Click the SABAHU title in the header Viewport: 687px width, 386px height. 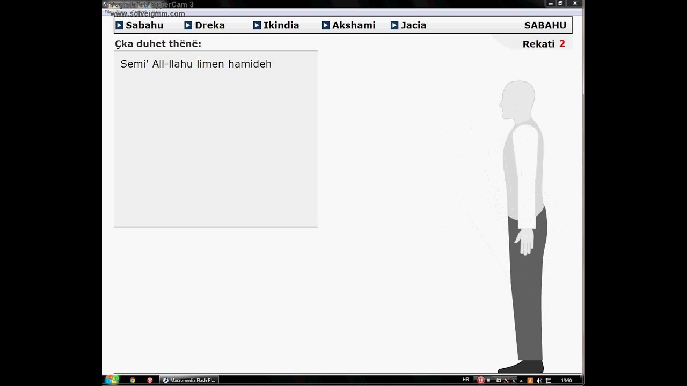coord(545,25)
